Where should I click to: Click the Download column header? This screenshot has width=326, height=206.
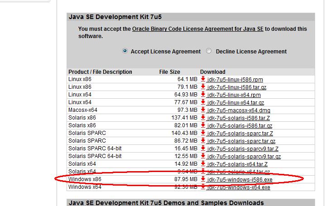point(213,72)
